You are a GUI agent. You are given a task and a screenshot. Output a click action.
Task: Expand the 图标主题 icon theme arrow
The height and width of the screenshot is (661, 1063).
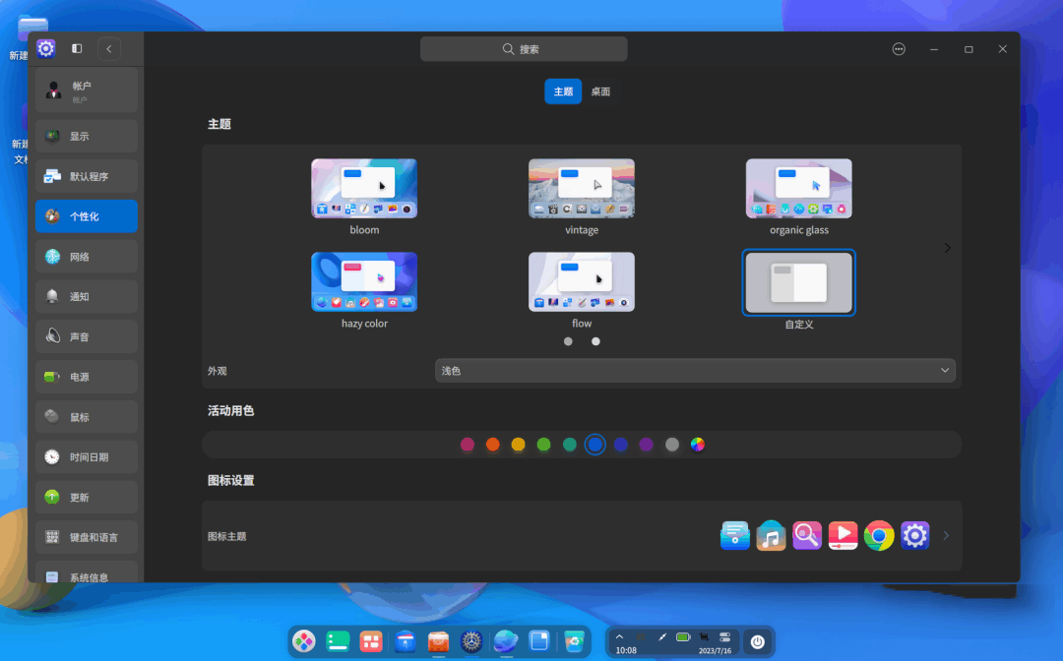click(946, 536)
